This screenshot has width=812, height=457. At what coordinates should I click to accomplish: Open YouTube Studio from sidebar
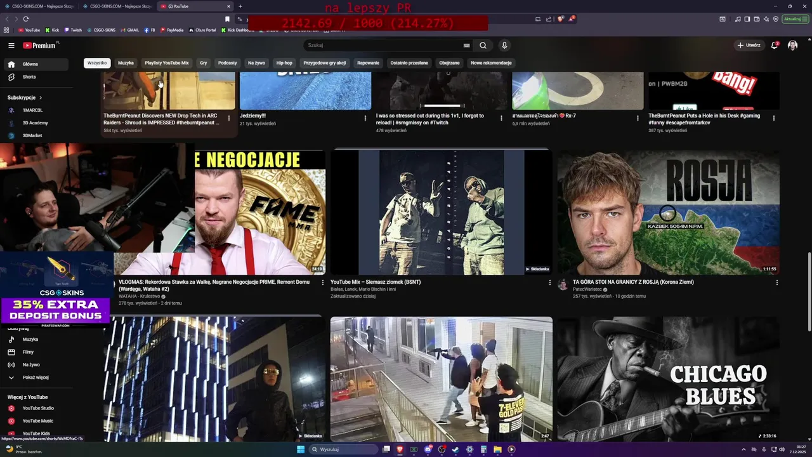pos(36,408)
